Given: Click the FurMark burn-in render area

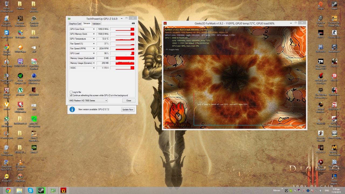Looking at the screenshot, I should [x=234, y=78].
